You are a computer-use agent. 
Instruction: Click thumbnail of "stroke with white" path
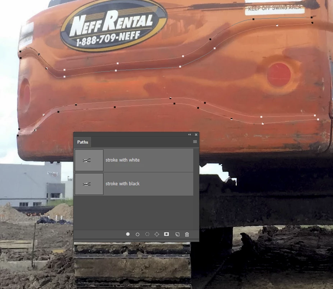tap(89, 160)
